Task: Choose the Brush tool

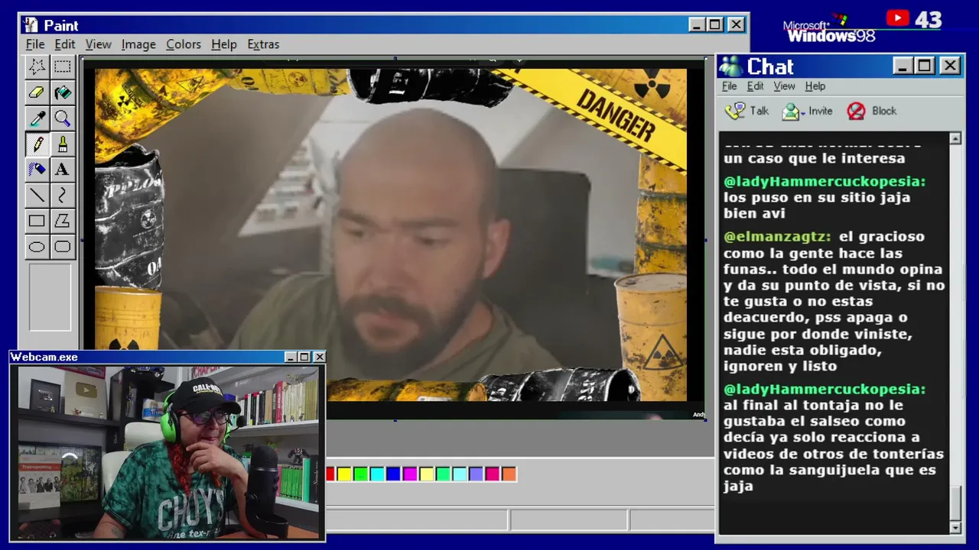Action: pyautogui.click(x=63, y=144)
